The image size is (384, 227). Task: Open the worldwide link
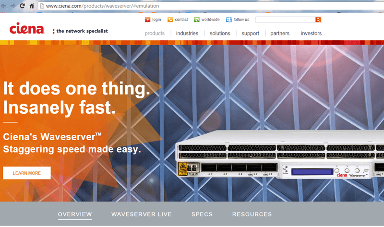[x=210, y=20]
